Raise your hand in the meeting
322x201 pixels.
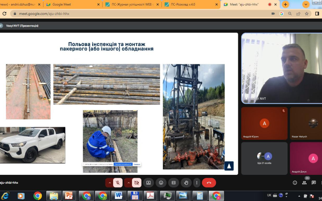coord(186,183)
